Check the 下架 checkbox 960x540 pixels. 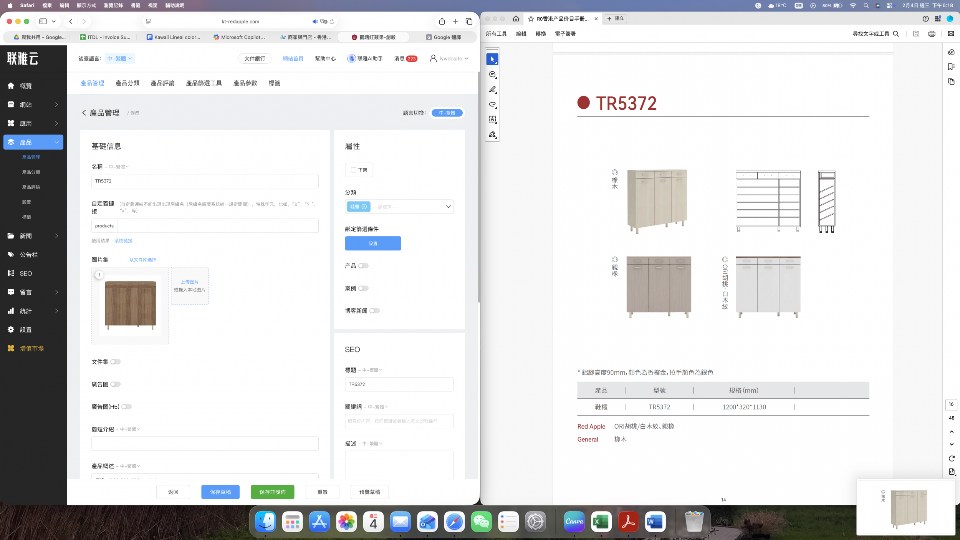tap(354, 170)
